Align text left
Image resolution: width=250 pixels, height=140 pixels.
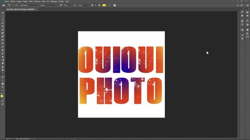(x=92, y=5)
